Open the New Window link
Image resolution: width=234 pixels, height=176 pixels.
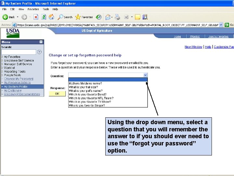pos(193,47)
